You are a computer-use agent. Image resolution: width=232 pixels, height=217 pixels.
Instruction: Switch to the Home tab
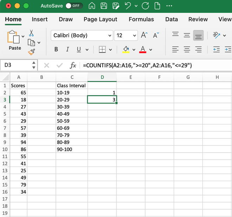pos(13,19)
